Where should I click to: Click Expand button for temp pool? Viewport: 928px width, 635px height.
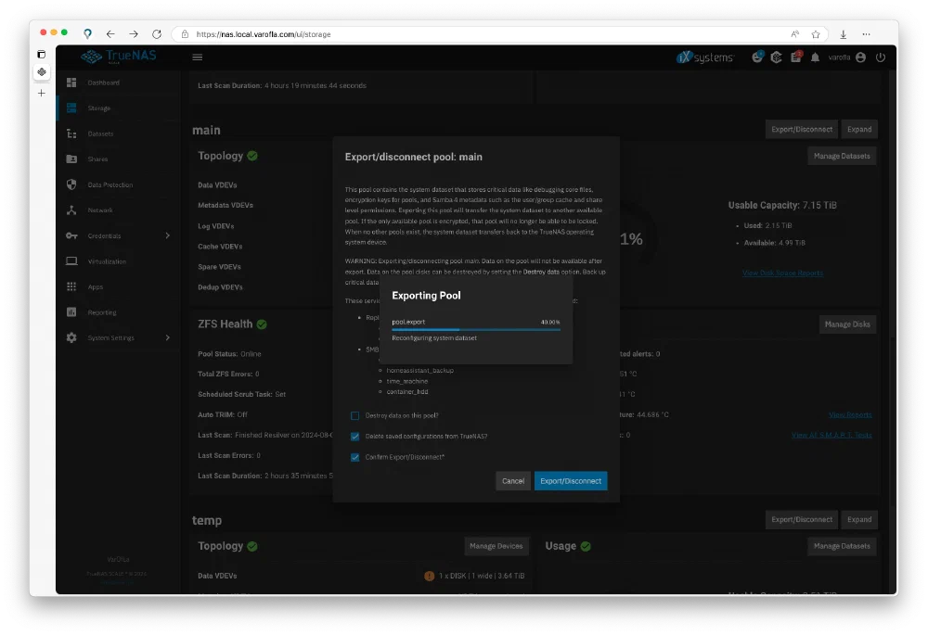pos(858,519)
